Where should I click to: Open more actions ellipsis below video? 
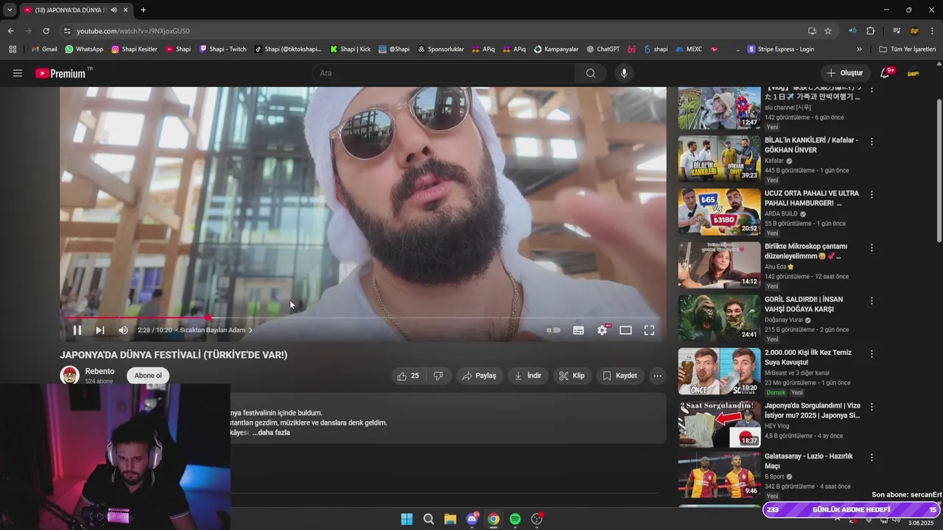[657, 375]
